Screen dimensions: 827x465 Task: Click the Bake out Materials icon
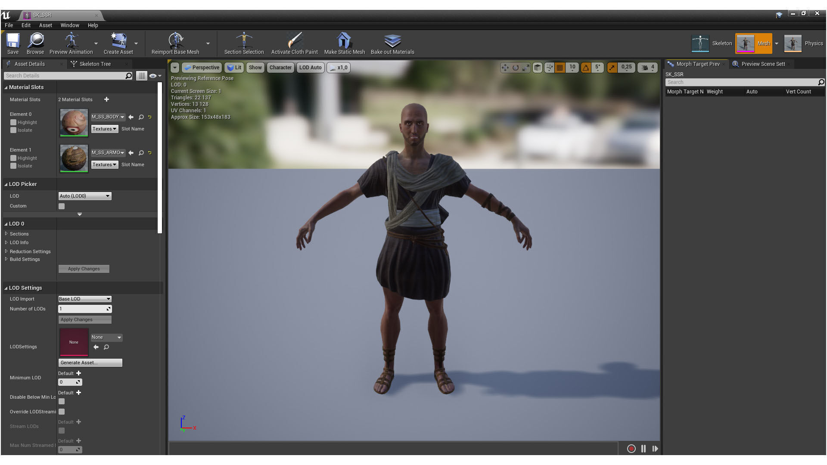coord(392,41)
